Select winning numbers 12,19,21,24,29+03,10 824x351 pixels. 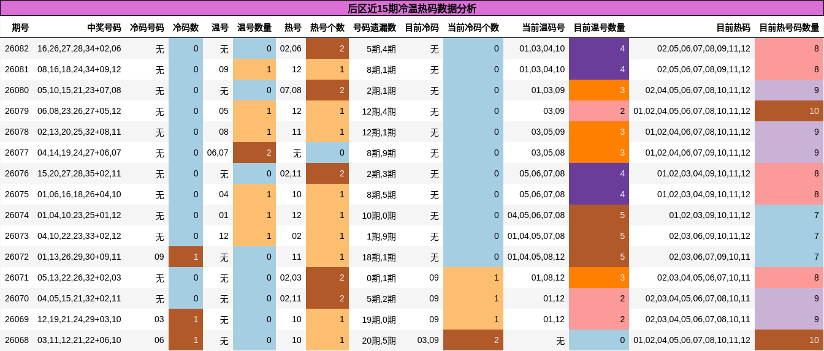(79, 319)
